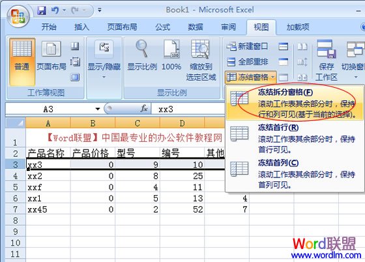Screen dimensions: 365x262
Task: Open 冻结窗格 freeze panes dropdown
Action: point(251,77)
